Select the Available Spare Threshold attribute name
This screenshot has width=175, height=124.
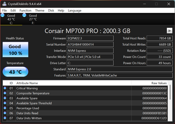pos(34,103)
